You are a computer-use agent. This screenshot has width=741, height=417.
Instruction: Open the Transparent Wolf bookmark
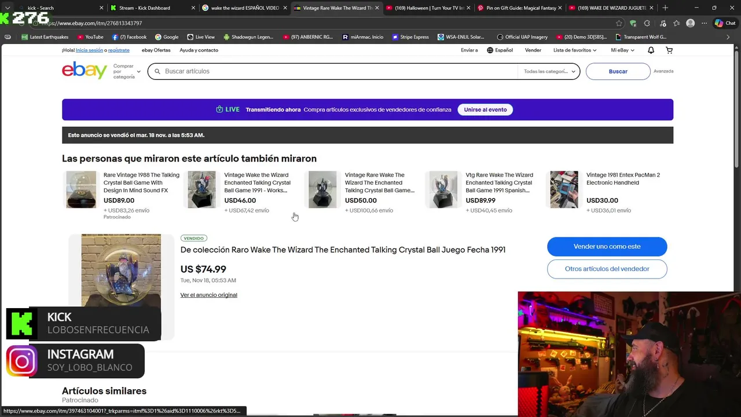click(x=641, y=37)
